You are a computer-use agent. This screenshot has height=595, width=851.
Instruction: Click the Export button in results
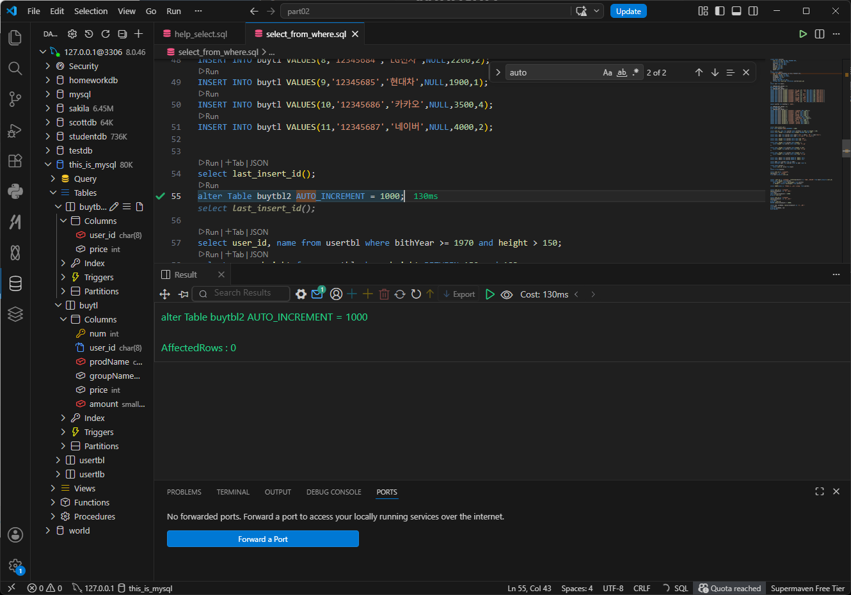[x=459, y=294]
